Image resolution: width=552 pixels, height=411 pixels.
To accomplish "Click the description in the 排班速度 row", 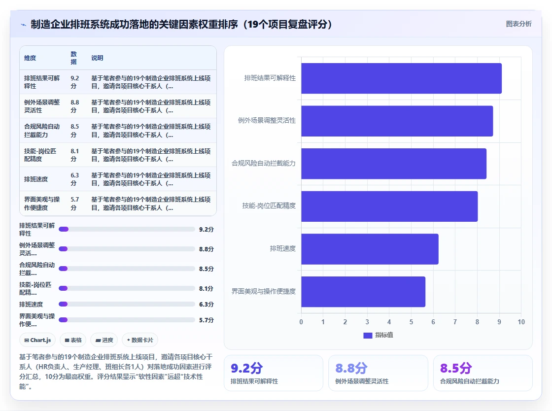I will tap(151, 179).
